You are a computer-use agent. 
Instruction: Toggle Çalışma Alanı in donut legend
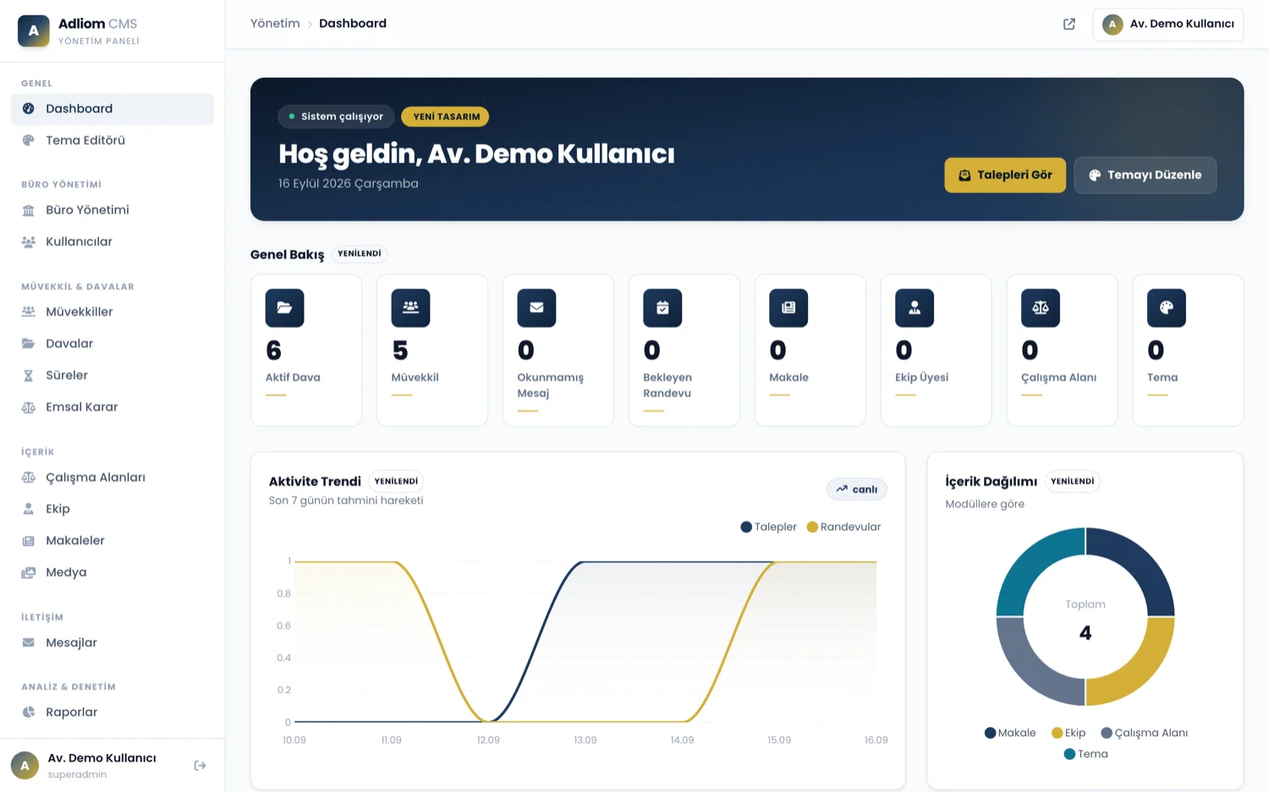[1144, 733]
